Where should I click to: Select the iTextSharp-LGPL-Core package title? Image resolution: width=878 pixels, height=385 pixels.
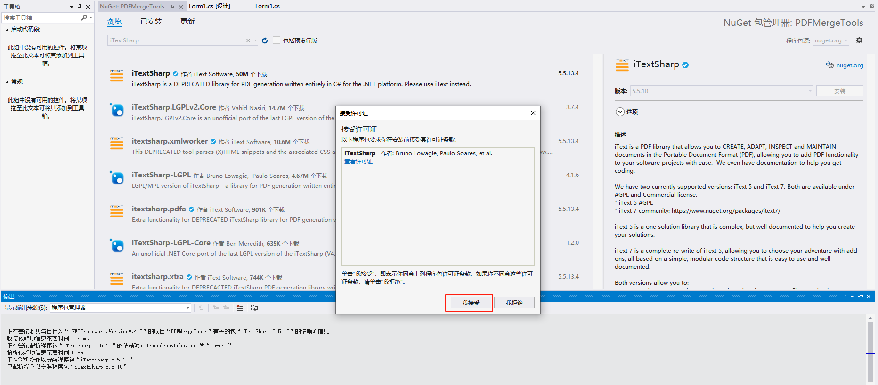pos(171,243)
